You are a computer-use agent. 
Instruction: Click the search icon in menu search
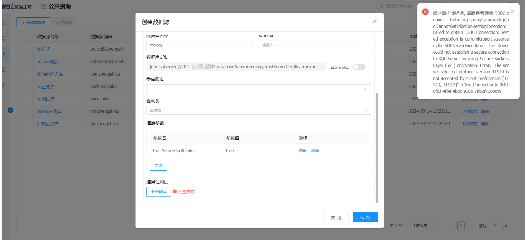click(x=382, y=6)
